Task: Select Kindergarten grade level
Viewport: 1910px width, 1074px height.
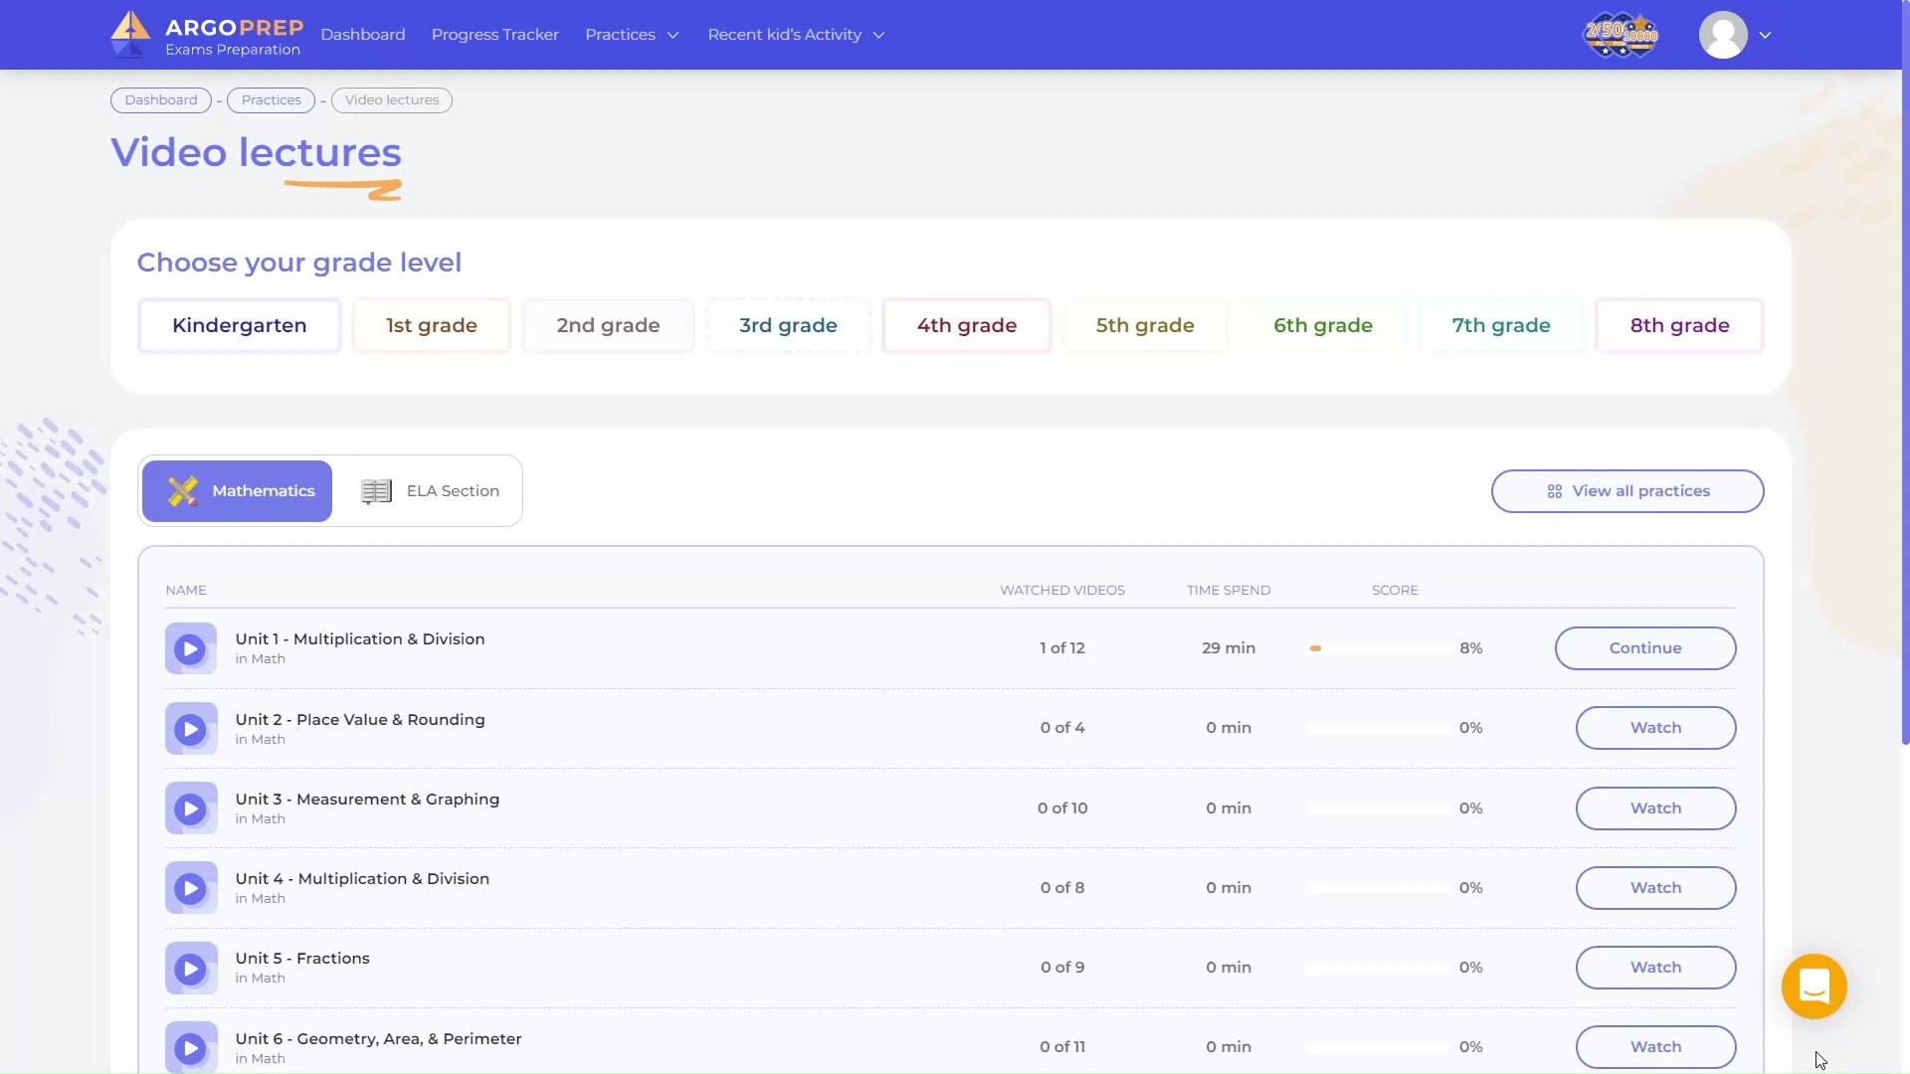Action: 240,325
